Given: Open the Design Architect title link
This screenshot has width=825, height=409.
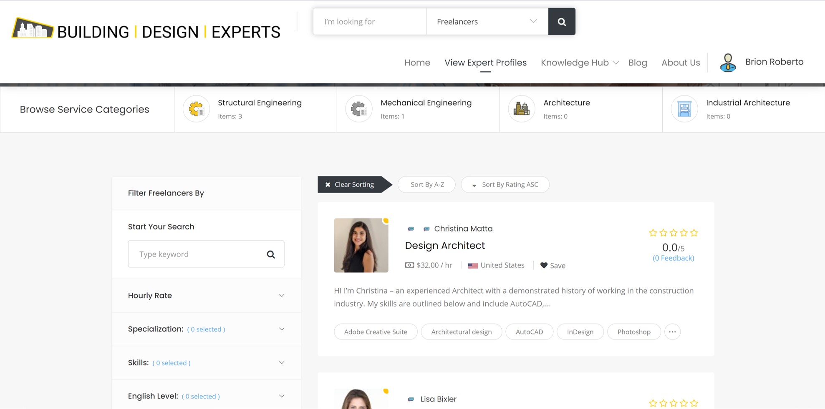Looking at the screenshot, I should click(x=445, y=245).
